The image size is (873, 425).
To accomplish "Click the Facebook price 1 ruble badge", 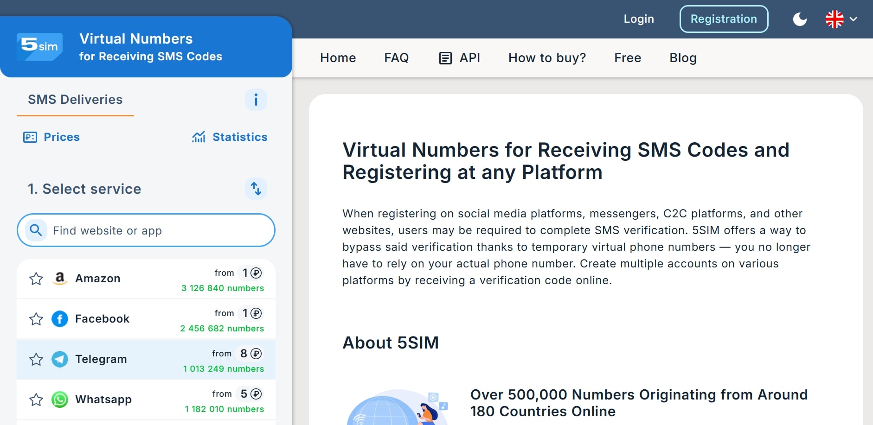I will (x=251, y=313).
